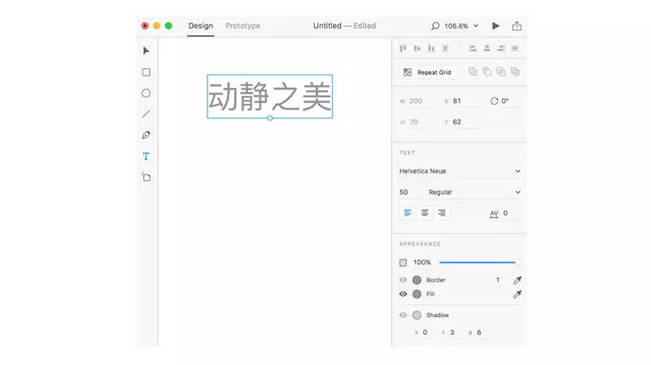Viewport: 651px width, 365px height.
Task: Select the Pen tool
Action: click(146, 135)
